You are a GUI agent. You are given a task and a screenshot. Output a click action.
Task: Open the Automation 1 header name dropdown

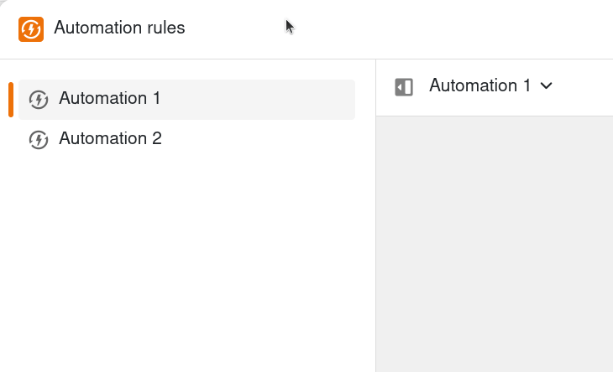tap(479, 85)
